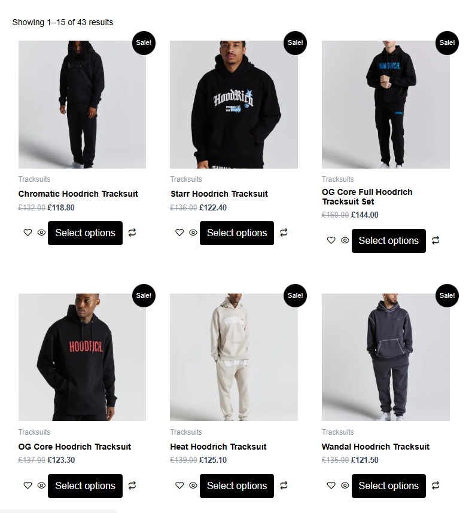
Task: Compare icon for Starr Hoodrich Tracksuit
Action: click(x=284, y=233)
